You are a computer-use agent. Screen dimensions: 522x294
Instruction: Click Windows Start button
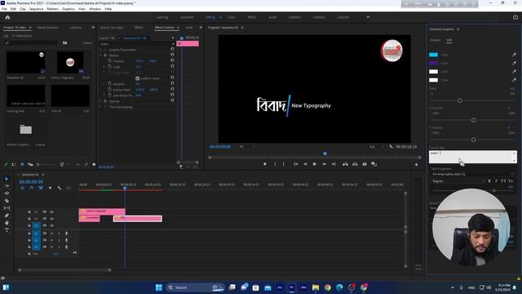tap(159, 287)
